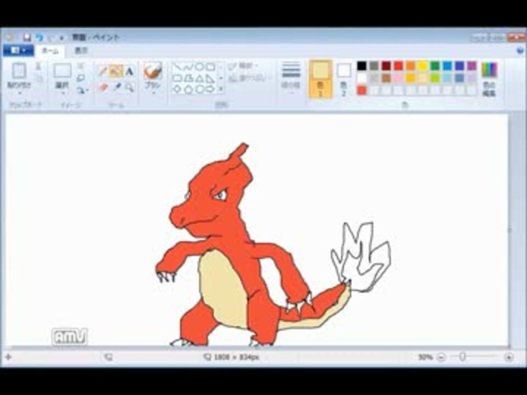The image size is (527, 395).
Task: Open the shape Outline dropdown
Action: [243, 66]
